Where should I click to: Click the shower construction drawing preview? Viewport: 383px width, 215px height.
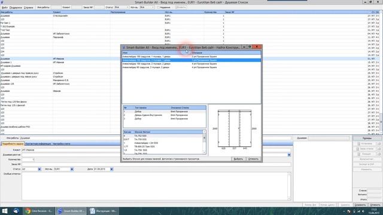pyautogui.click(x=235, y=129)
